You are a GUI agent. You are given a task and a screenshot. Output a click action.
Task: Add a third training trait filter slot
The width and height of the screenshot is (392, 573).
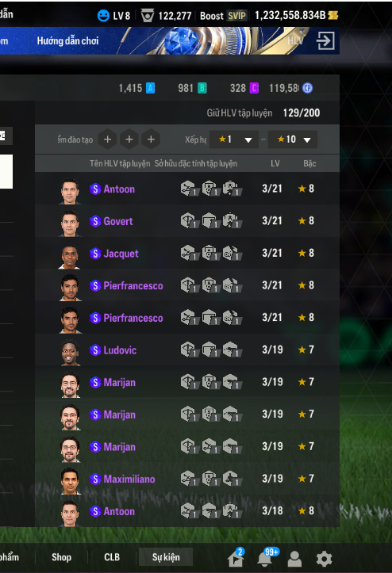pyautogui.click(x=151, y=139)
